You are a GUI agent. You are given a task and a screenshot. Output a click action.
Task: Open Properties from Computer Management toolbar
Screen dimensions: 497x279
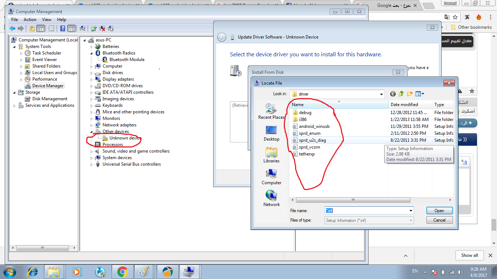(51, 28)
